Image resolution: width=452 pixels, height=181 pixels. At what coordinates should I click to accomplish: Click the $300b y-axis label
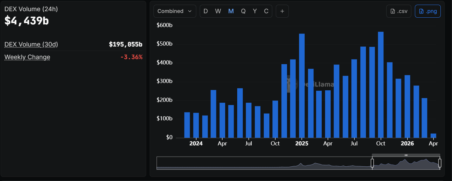(165, 81)
